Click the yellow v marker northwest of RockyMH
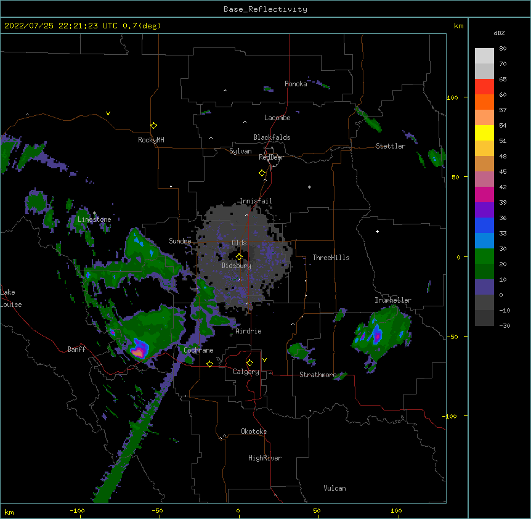Screen dimensions: 531x519 [x=108, y=113]
